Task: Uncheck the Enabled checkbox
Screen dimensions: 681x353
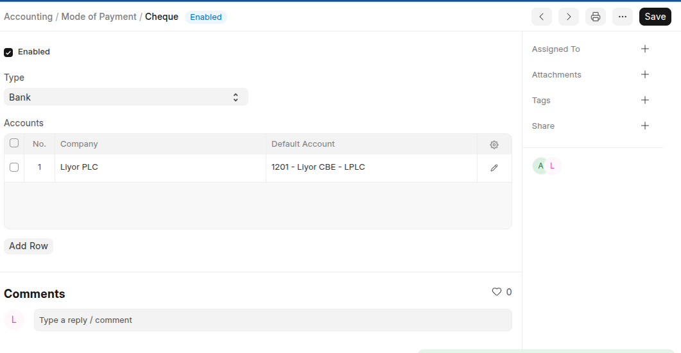Action: 8,53
